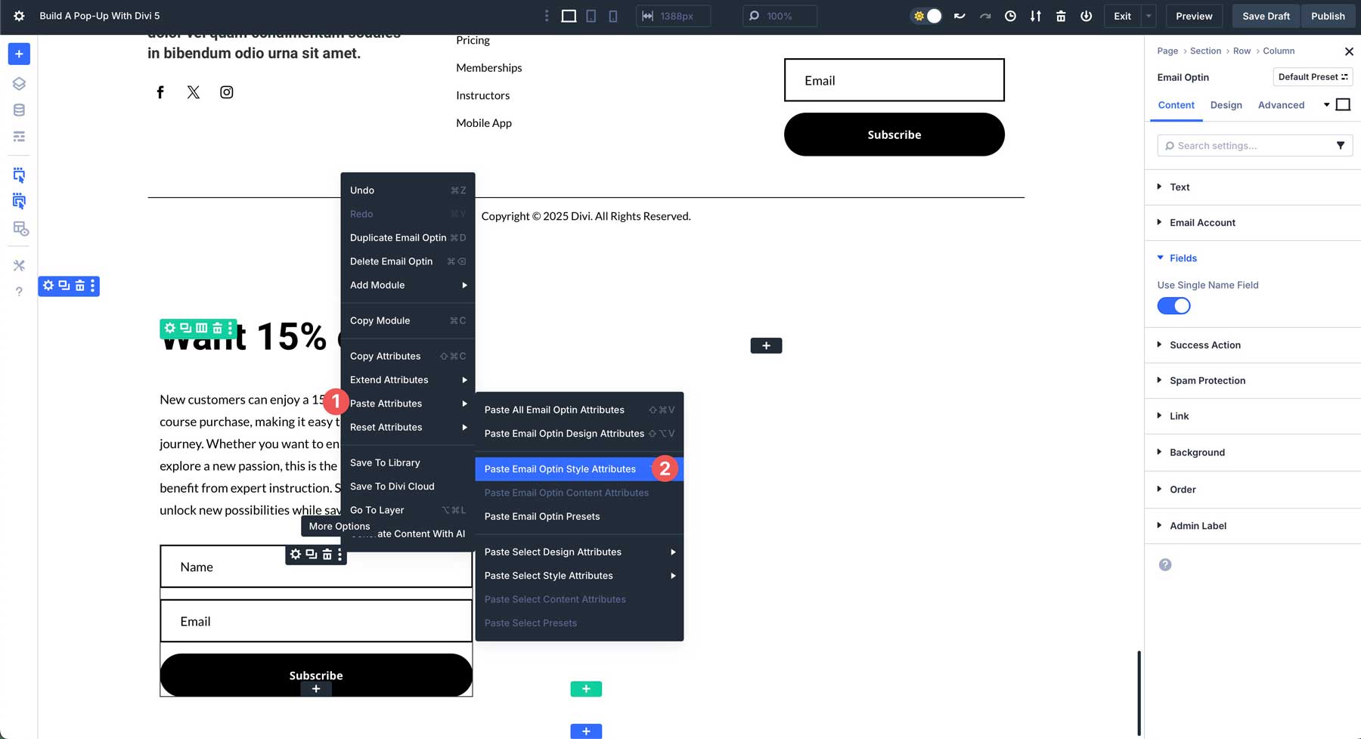Open the Default Preset dropdown

click(1313, 76)
